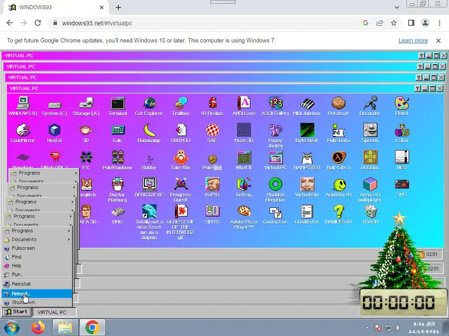Select Fullscreen in start menu

37,248
